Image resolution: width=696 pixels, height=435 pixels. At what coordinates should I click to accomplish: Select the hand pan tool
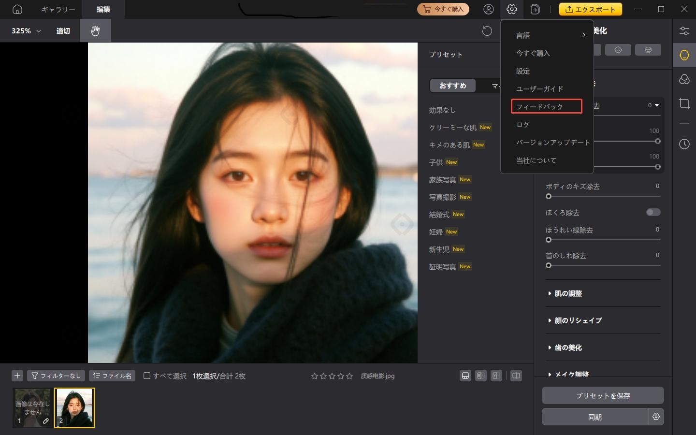point(95,31)
